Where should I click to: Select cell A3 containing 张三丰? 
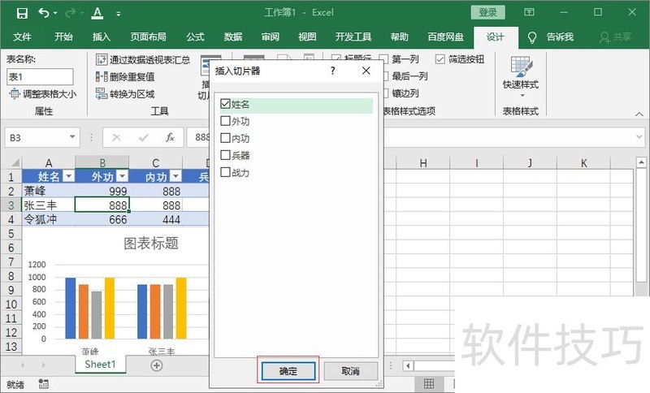click(x=49, y=205)
